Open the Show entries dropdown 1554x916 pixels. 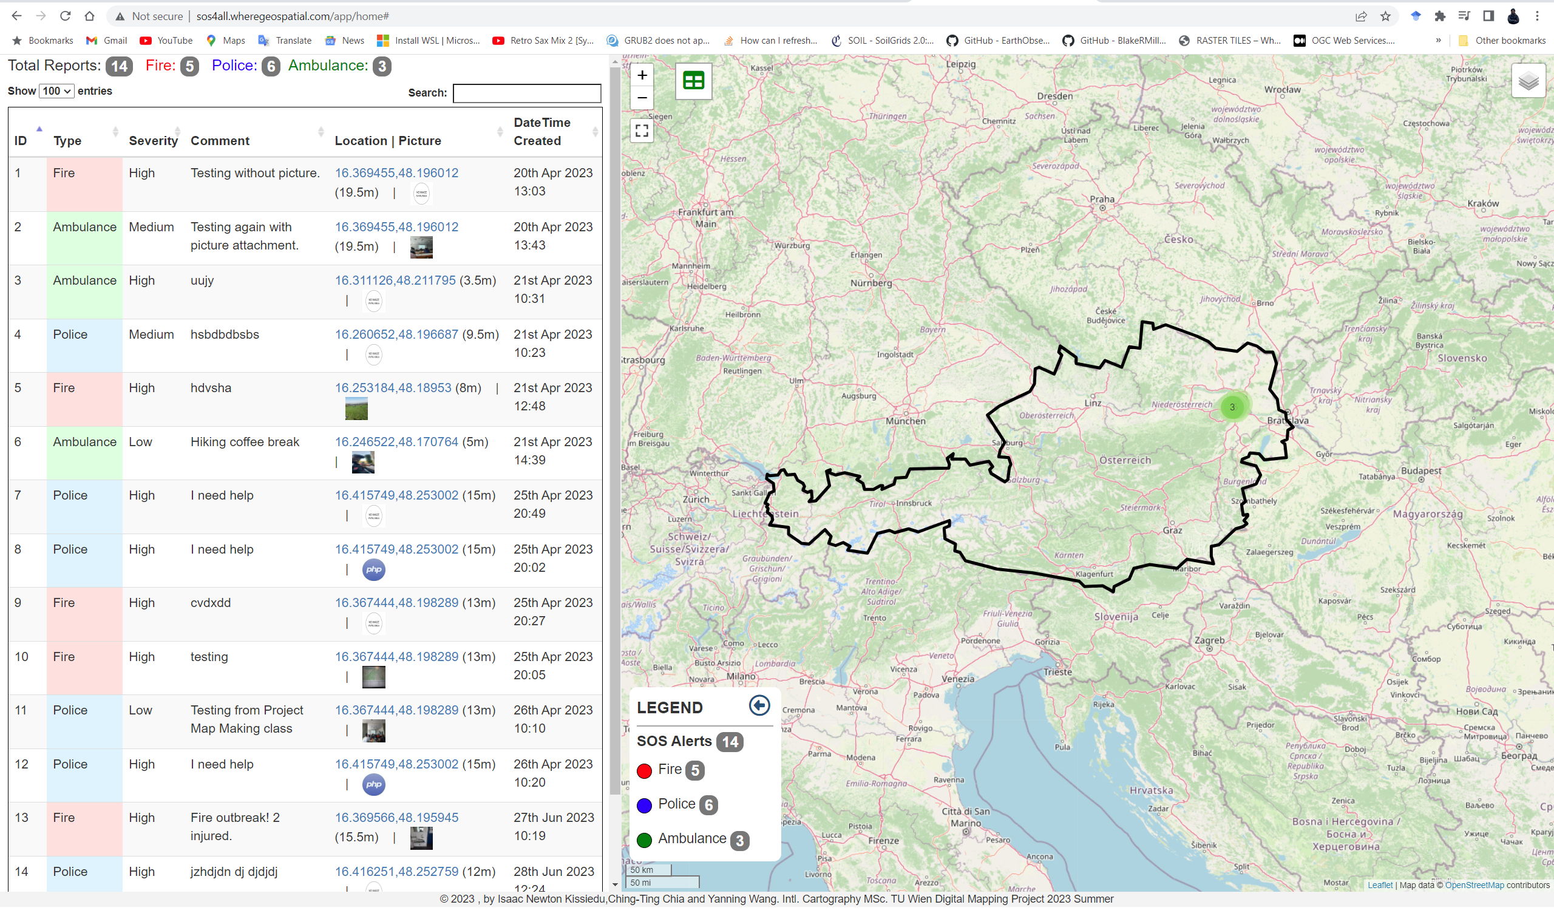[x=56, y=91]
